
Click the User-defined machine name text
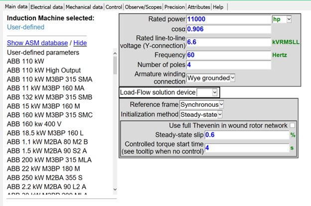(25, 27)
